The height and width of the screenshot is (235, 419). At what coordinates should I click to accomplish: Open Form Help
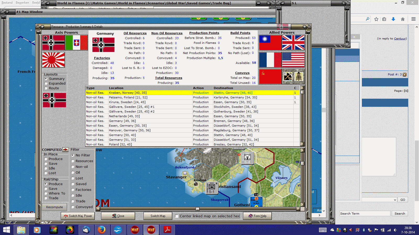257,216
